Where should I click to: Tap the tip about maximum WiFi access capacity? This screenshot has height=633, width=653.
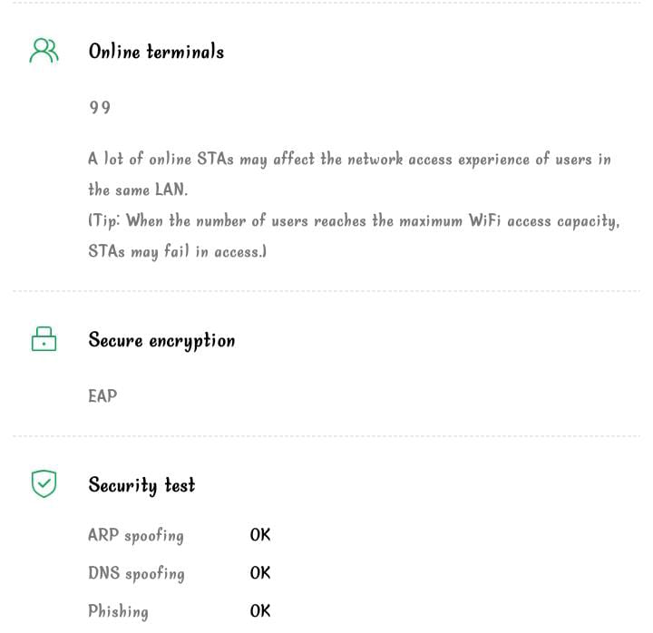(x=354, y=236)
